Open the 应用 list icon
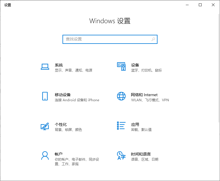Screen dimensions: 220x181 coord(121,126)
